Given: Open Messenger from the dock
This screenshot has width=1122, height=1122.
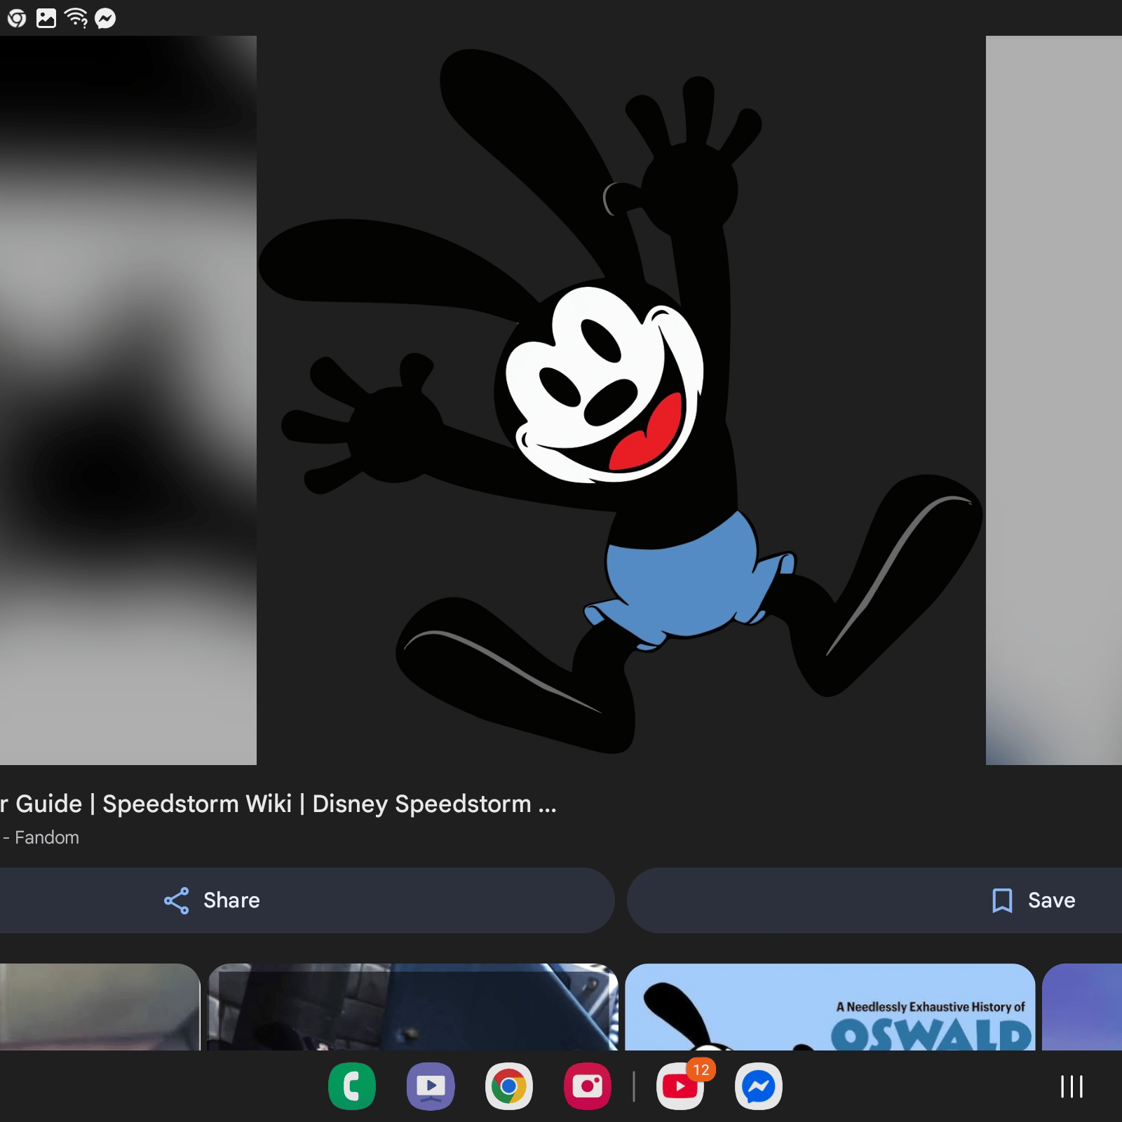Looking at the screenshot, I should pyautogui.click(x=759, y=1086).
